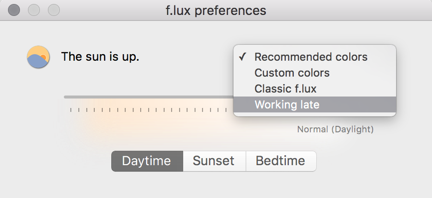Click the checkmark beside Recommended colors

click(x=242, y=57)
